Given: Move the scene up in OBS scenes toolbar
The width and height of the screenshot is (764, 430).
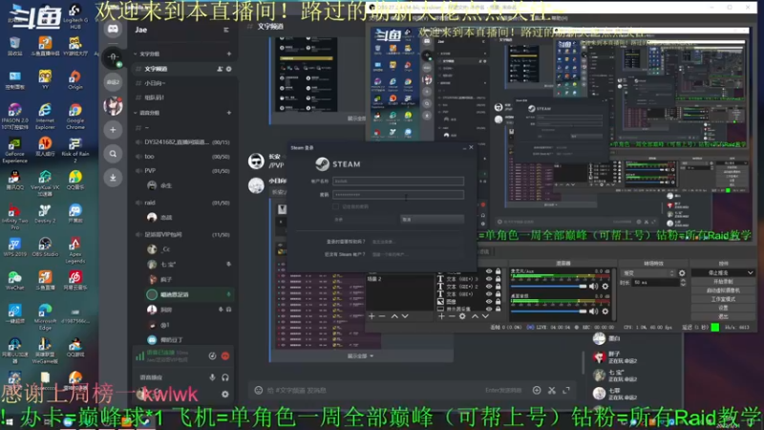Looking at the screenshot, I should click(x=394, y=316).
